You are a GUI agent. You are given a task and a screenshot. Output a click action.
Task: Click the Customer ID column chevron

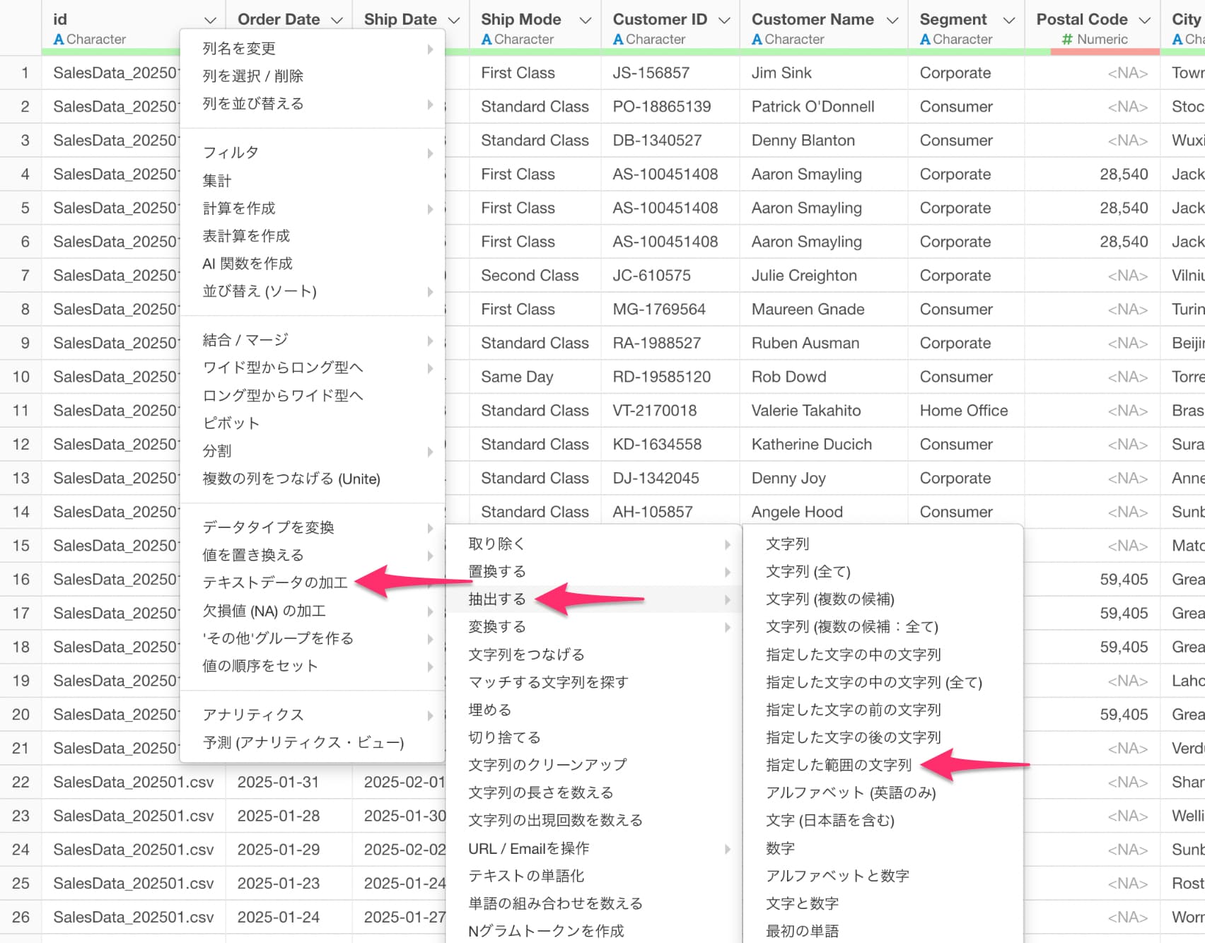tap(723, 20)
